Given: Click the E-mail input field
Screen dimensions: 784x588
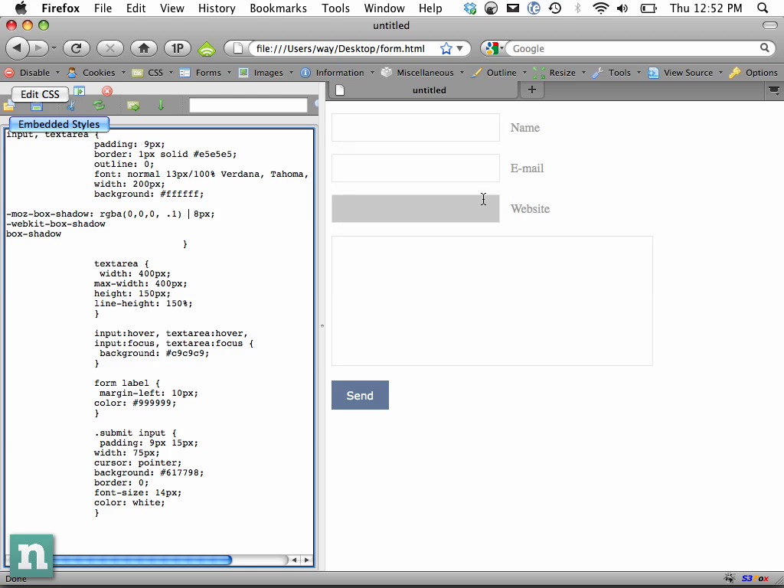Looking at the screenshot, I should pos(416,168).
